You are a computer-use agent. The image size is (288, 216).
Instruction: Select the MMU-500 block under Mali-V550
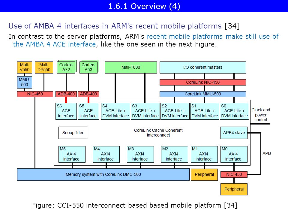24,82
